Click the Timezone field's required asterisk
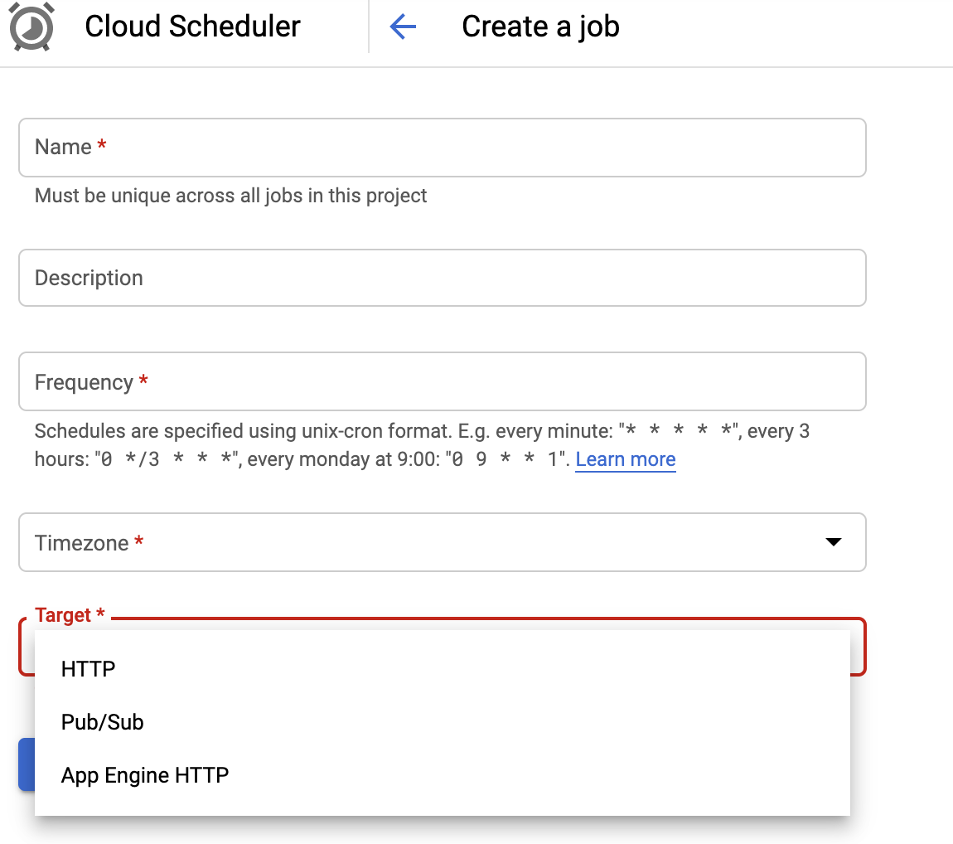Screen dimensions: 953x844 (x=138, y=543)
